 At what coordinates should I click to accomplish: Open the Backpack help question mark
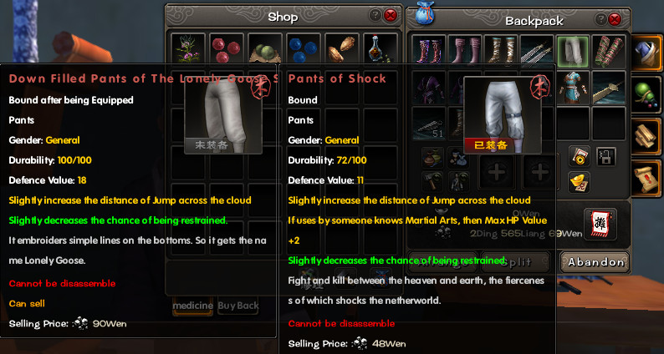tap(600, 19)
